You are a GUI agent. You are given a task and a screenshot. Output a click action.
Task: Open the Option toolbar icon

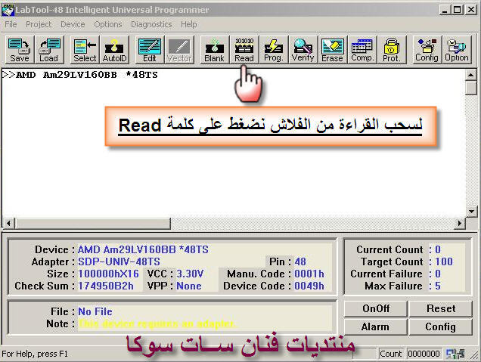point(457,50)
